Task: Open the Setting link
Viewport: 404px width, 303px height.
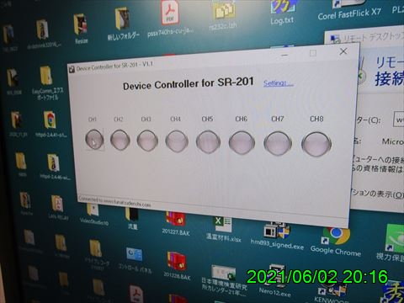Action: point(279,83)
